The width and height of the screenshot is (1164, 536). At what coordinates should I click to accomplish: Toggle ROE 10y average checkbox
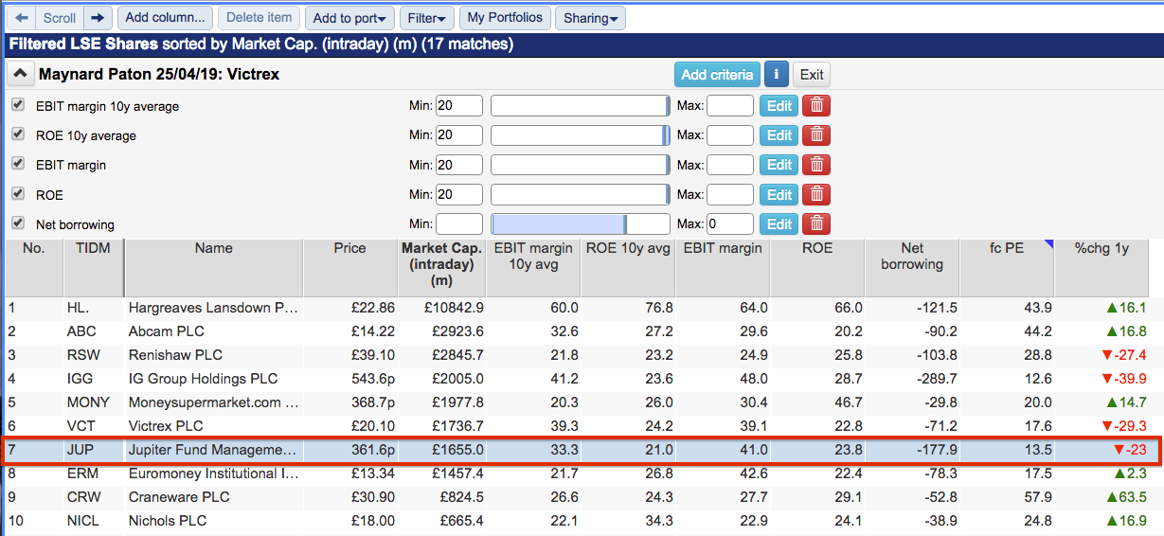(x=18, y=134)
